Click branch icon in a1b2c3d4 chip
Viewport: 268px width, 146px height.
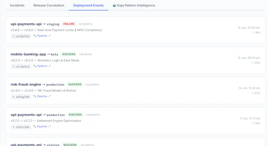pyautogui.click(x=14, y=127)
